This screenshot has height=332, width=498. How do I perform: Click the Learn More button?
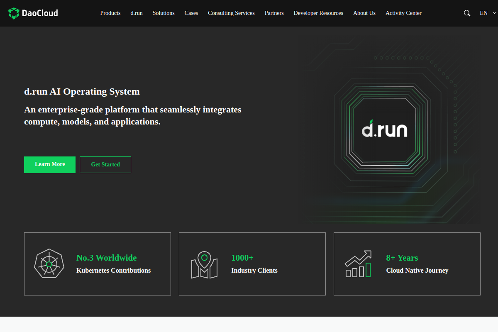(x=50, y=165)
